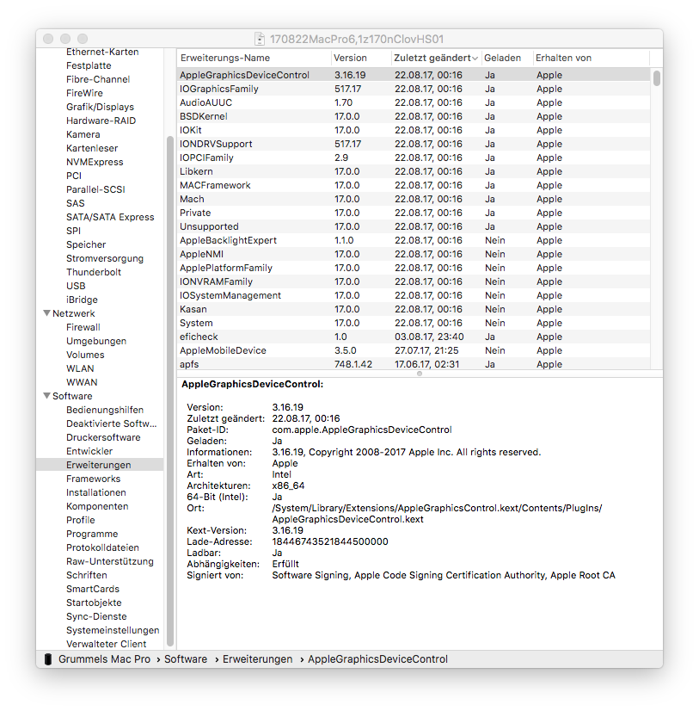Select AppleBacklightExpert row
This screenshot has height=711, width=699.
[414, 240]
